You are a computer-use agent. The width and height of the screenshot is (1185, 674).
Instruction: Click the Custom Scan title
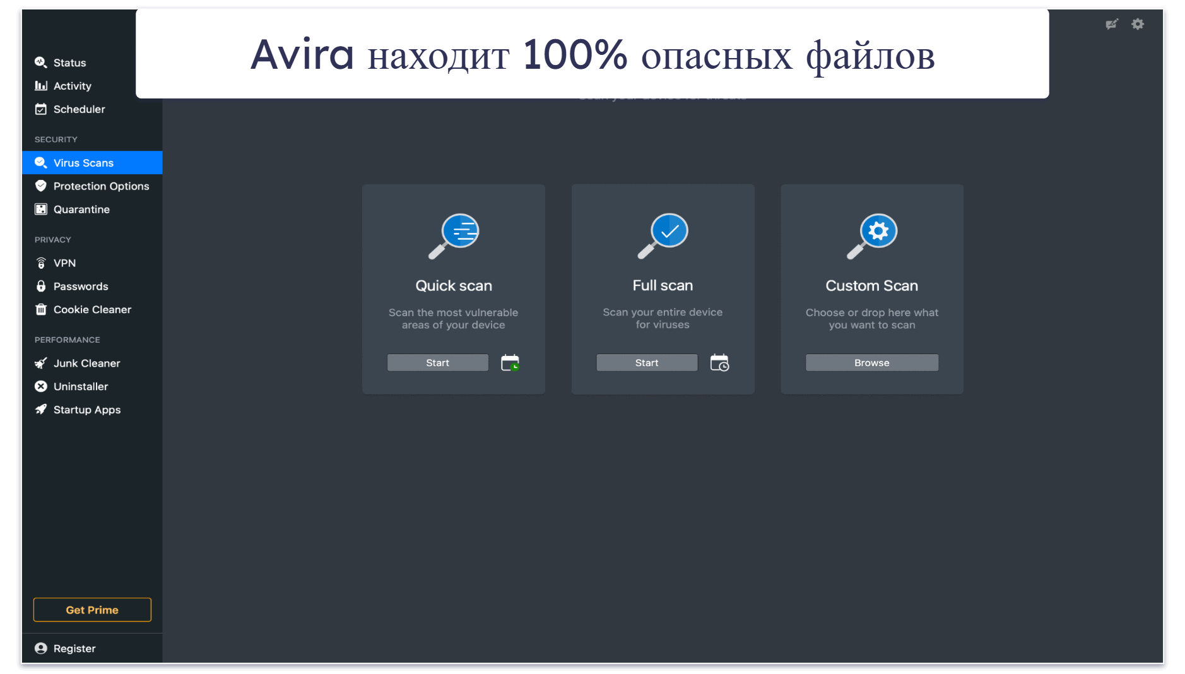(872, 286)
